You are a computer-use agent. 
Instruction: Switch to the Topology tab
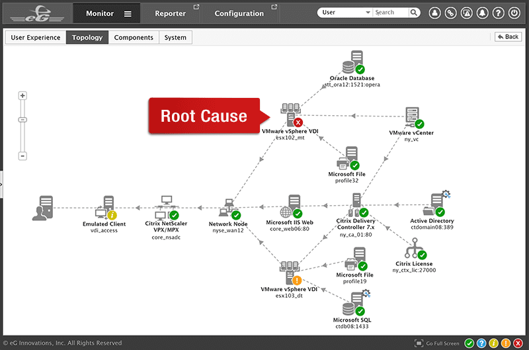(x=87, y=38)
